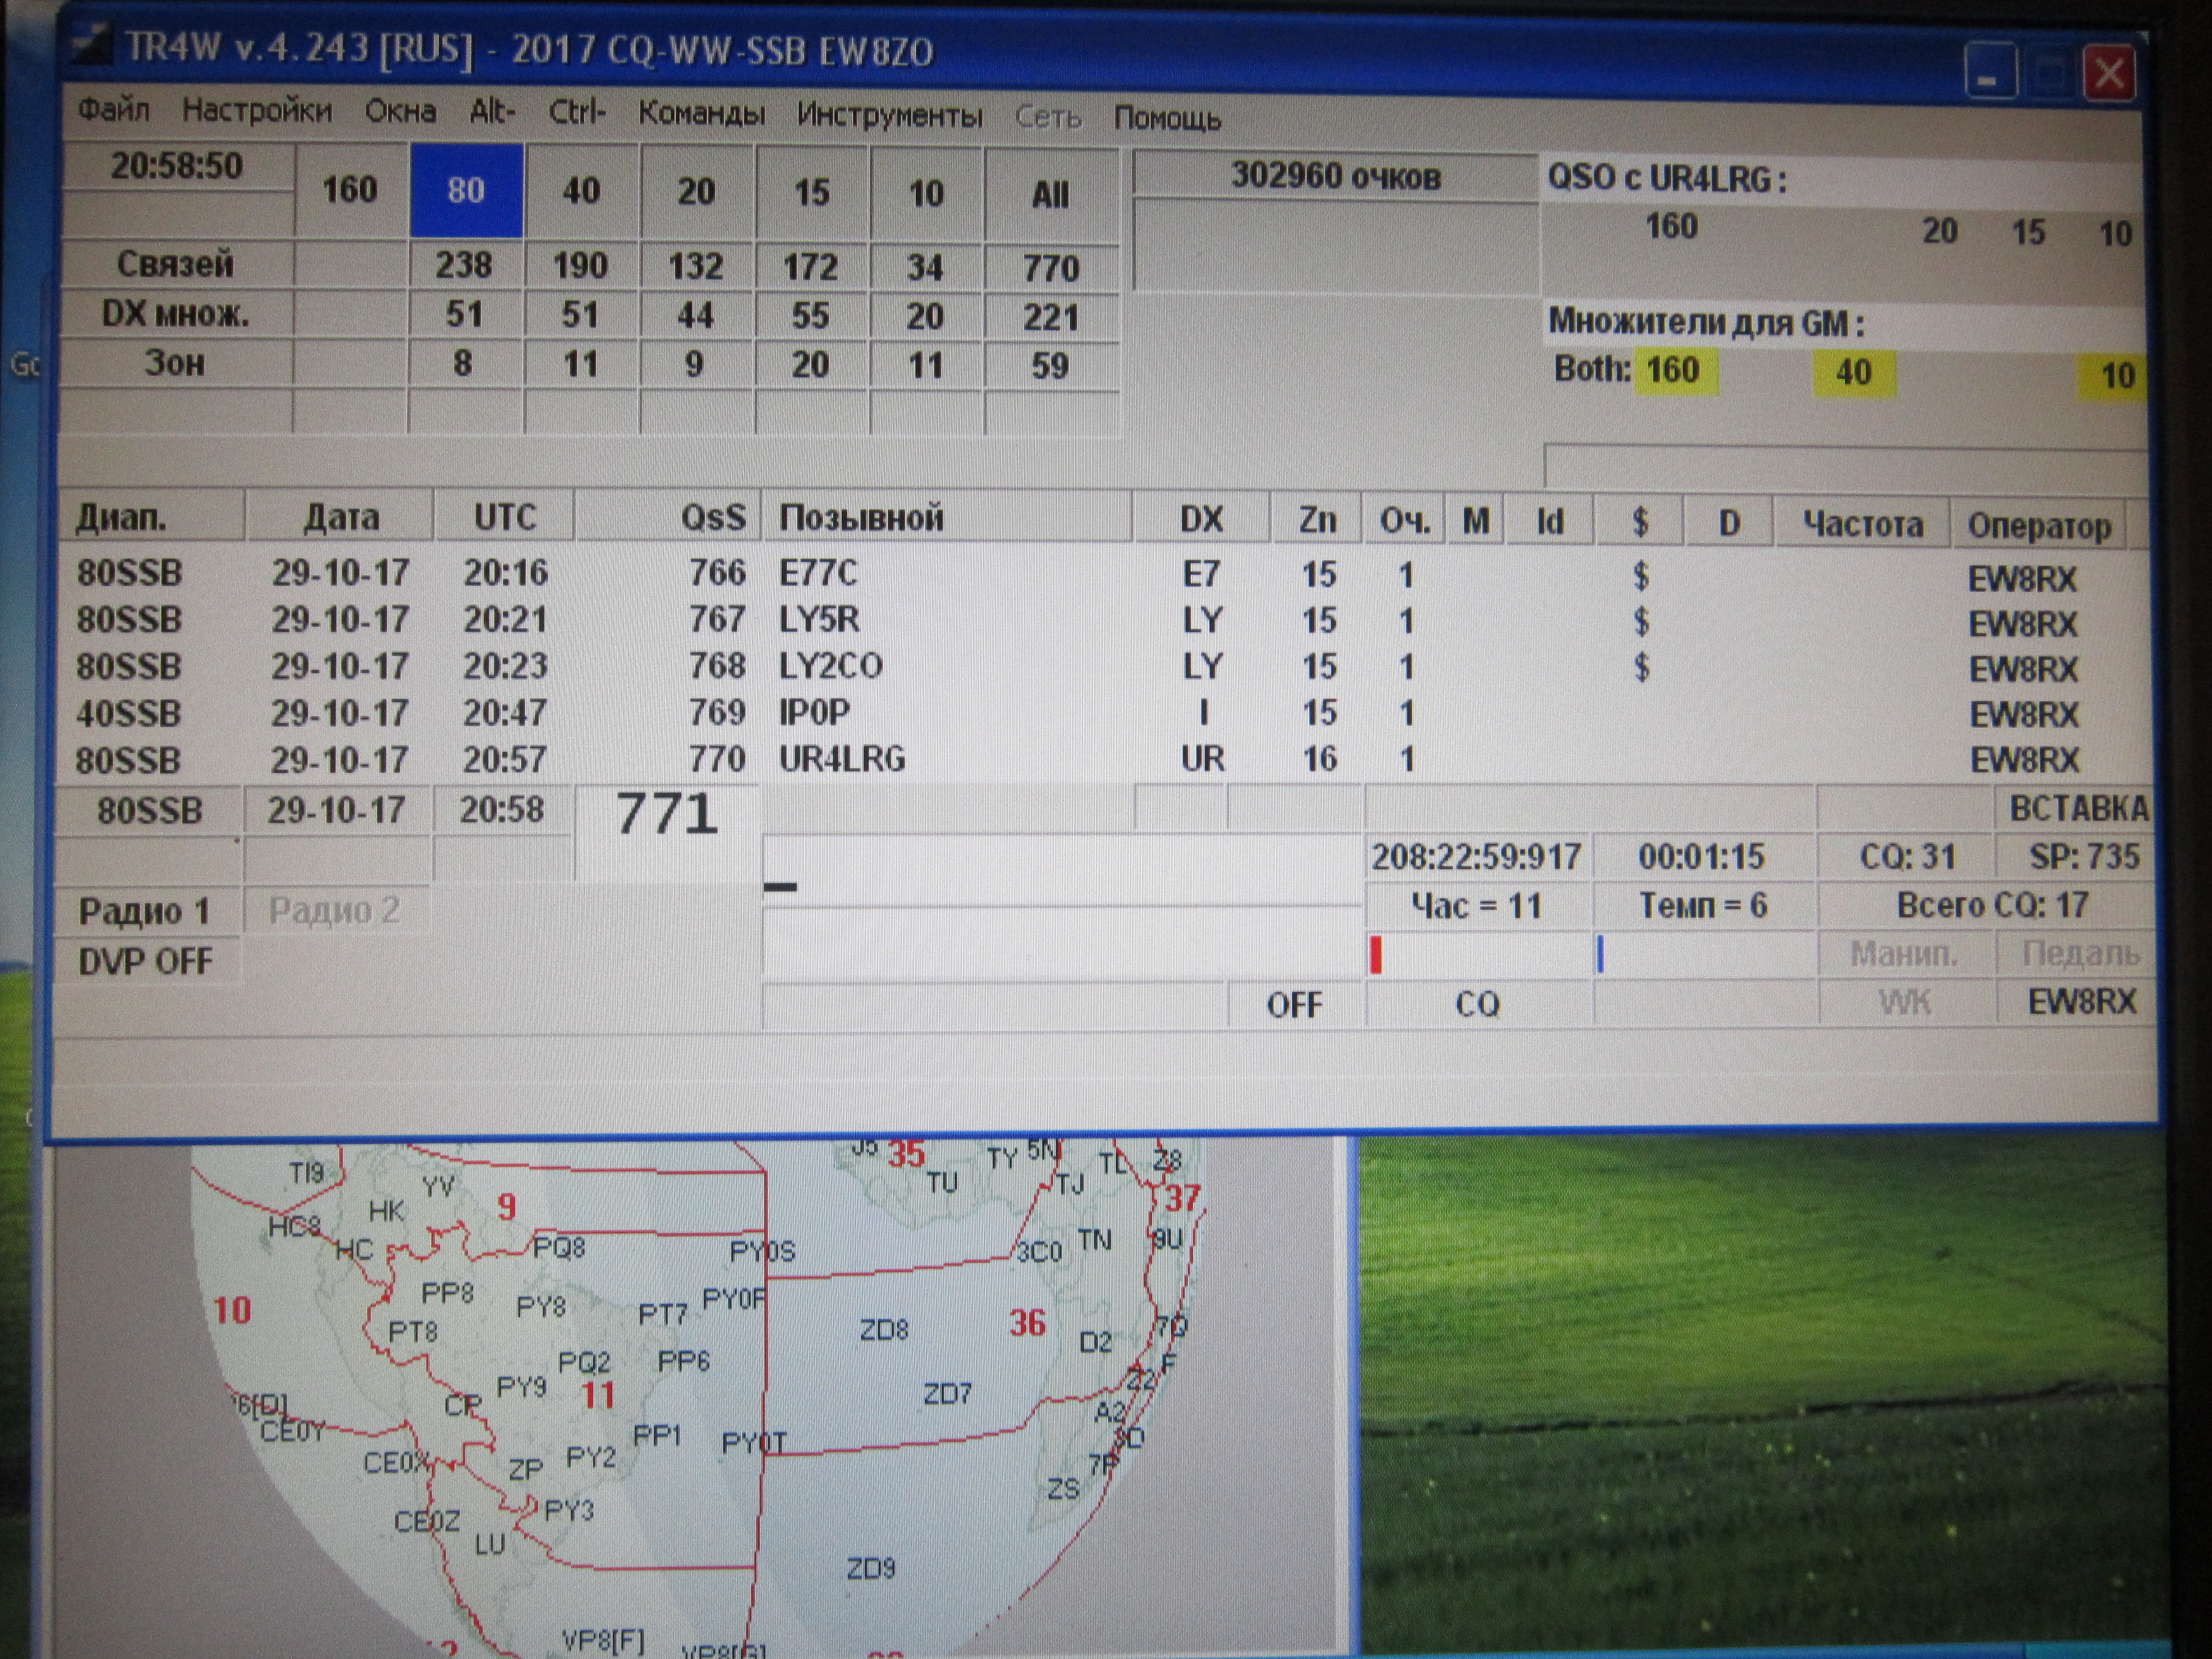Switch to Радио 2
2212x1659 pixels.
[x=334, y=910]
